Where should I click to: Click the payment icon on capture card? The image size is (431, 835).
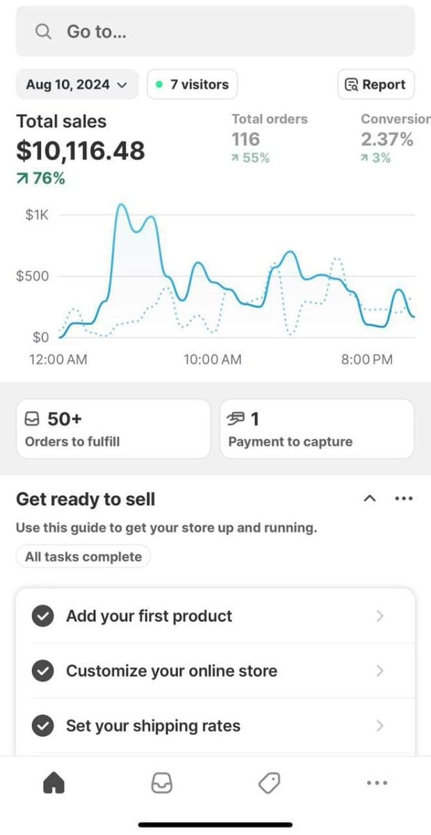pos(236,418)
